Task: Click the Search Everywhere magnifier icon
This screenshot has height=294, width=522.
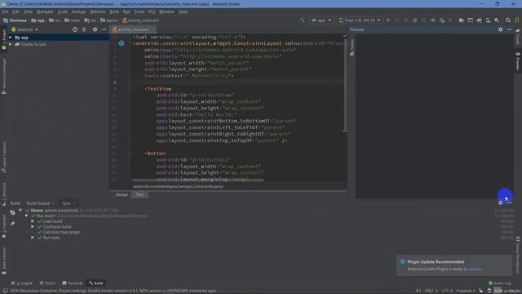Action: click(x=508, y=20)
